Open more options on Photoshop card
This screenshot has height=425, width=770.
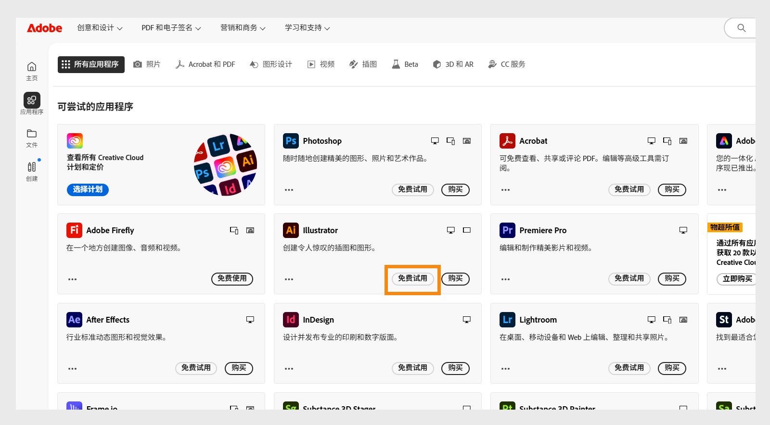point(289,190)
